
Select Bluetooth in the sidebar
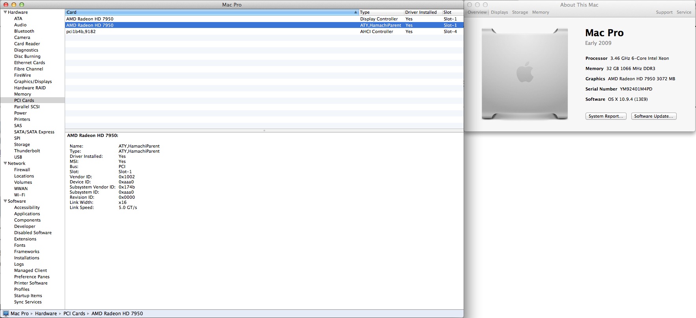(24, 31)
